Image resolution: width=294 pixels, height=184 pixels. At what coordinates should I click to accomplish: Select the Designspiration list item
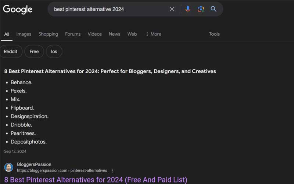30,116
